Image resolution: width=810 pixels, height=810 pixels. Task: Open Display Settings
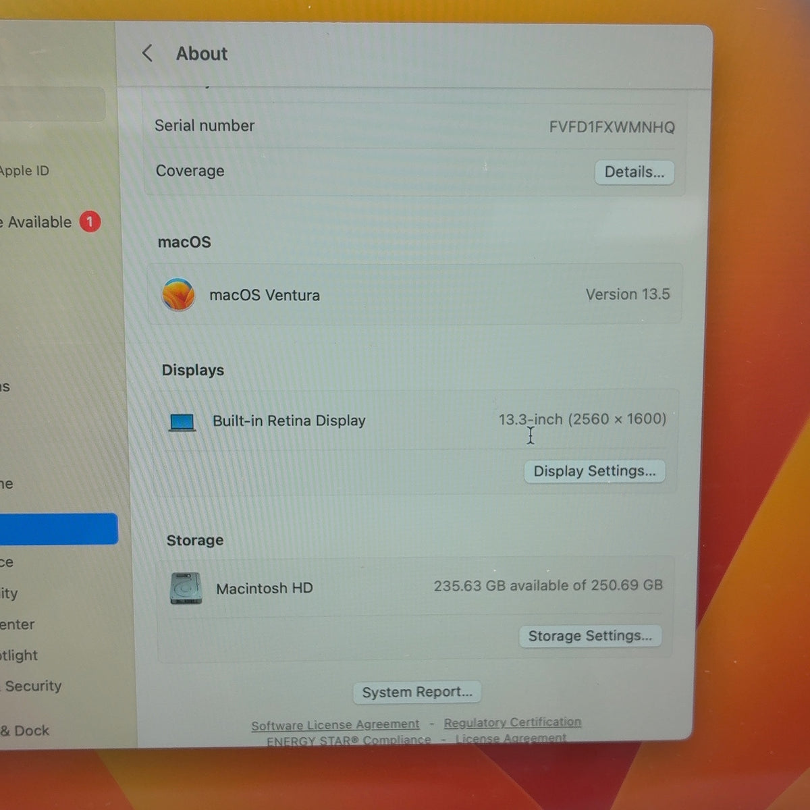coord(595,471)
